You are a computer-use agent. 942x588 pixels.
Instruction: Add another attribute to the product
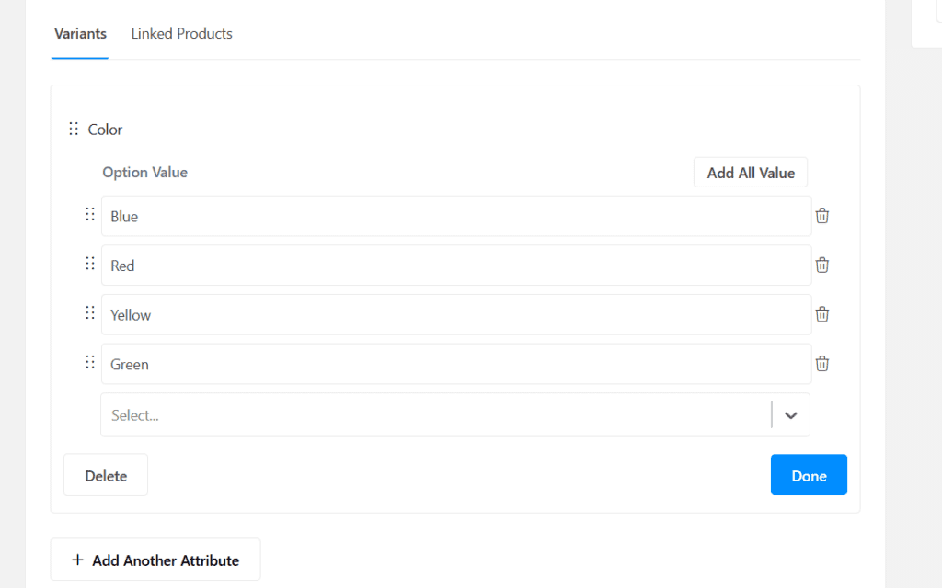tap(155, 559)
